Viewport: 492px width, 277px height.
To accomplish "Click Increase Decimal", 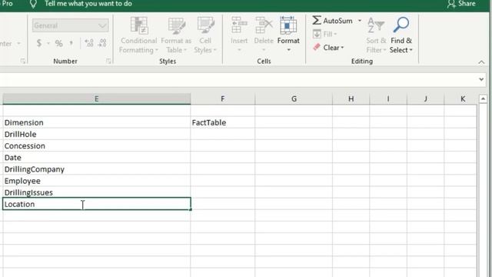I will click(89, 43).
